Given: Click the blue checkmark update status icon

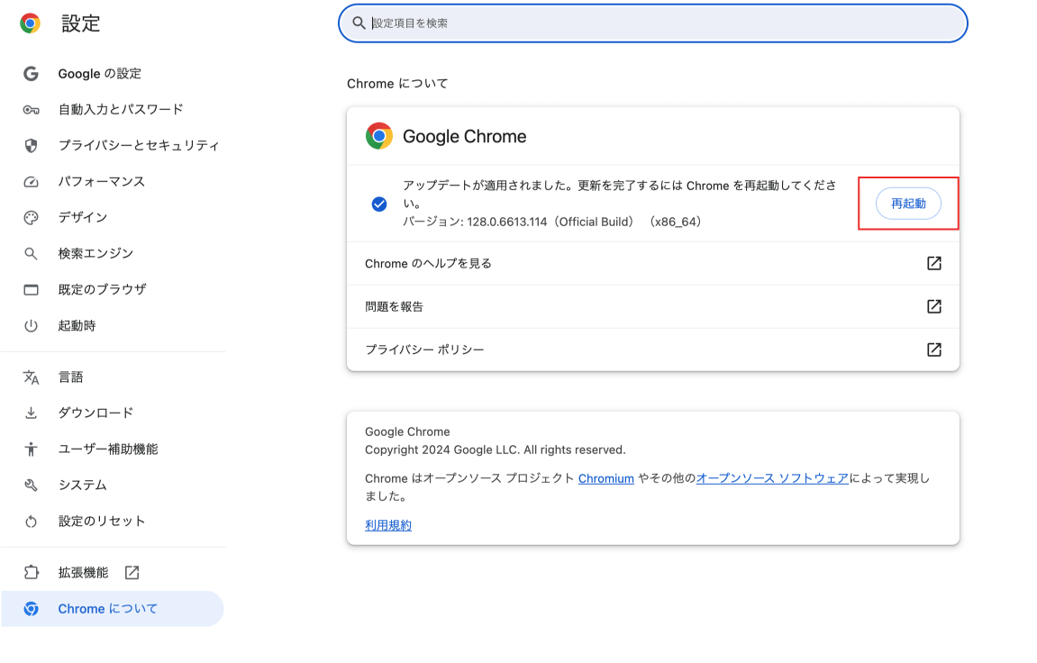Looking at the screenshot, I should [379, 204].
